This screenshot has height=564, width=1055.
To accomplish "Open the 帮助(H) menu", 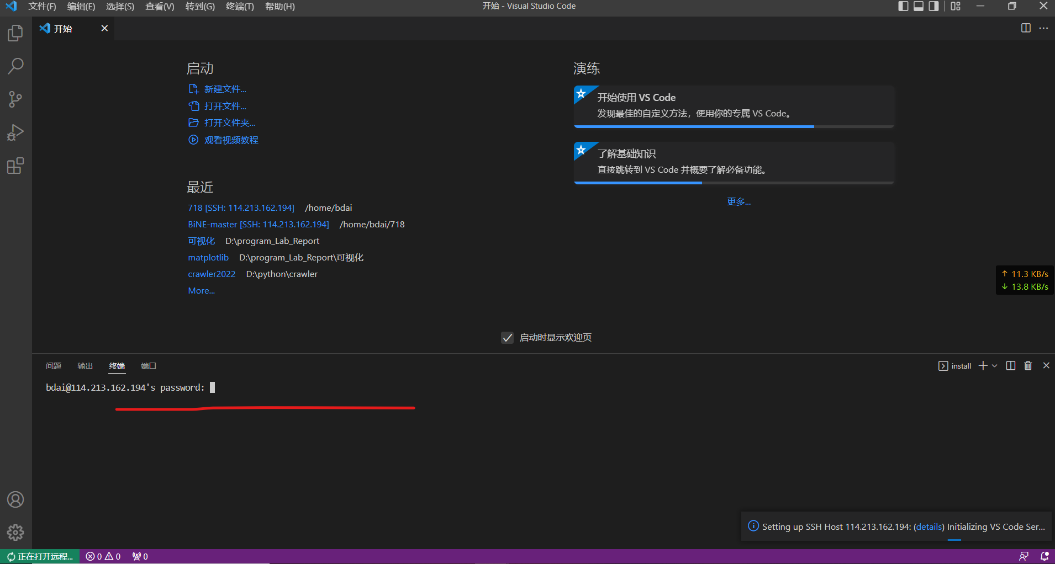I will coord(280,7).
